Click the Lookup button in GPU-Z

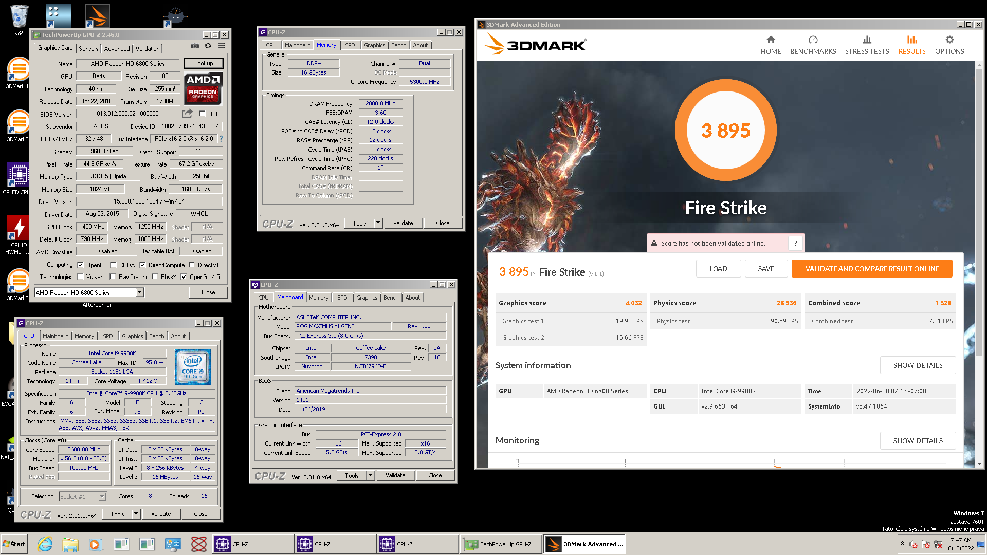point(204,63)
